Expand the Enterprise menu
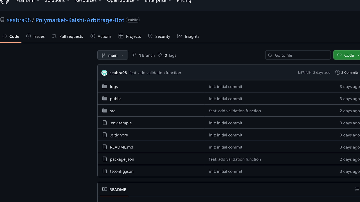Viewport: 360px width, 202px height. click(x=158, y=1)
